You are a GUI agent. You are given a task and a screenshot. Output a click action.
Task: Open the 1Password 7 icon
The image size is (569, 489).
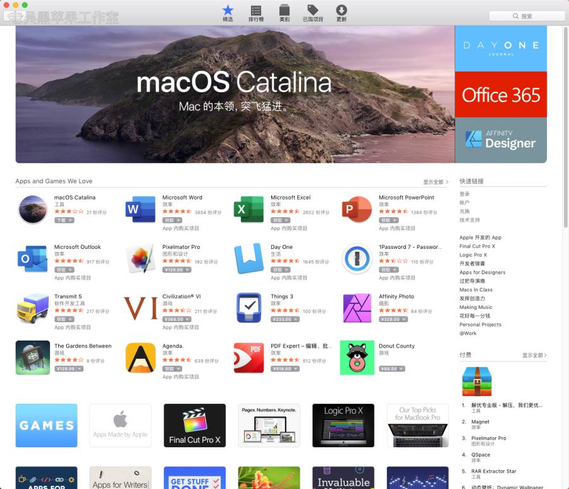pos(357,258)
